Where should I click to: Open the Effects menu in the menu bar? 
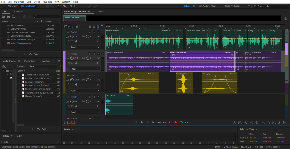37,2
